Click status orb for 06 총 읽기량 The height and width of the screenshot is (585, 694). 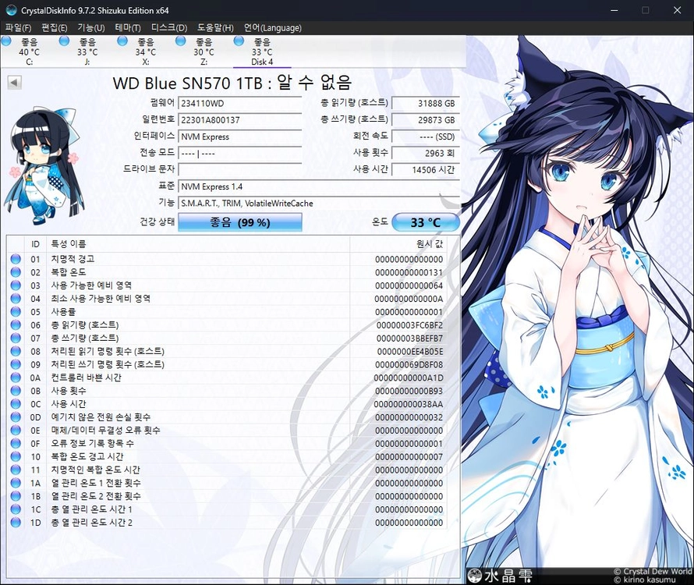coord(16,325)
